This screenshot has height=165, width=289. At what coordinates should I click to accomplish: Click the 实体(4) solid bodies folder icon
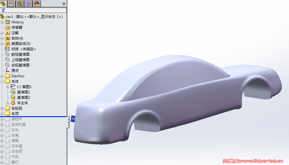(x=8, y=38)
